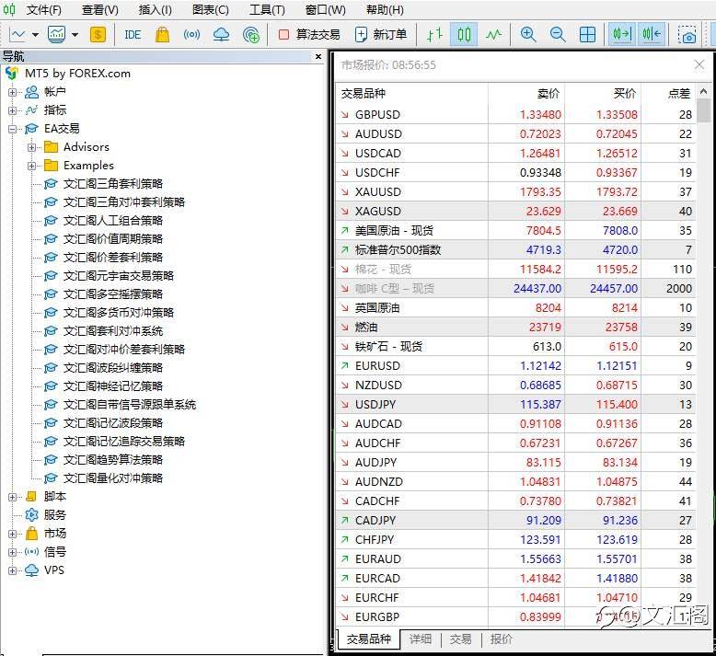Open the 图表(C) menu
Screen dimensions: 716x656
[211, 9]
